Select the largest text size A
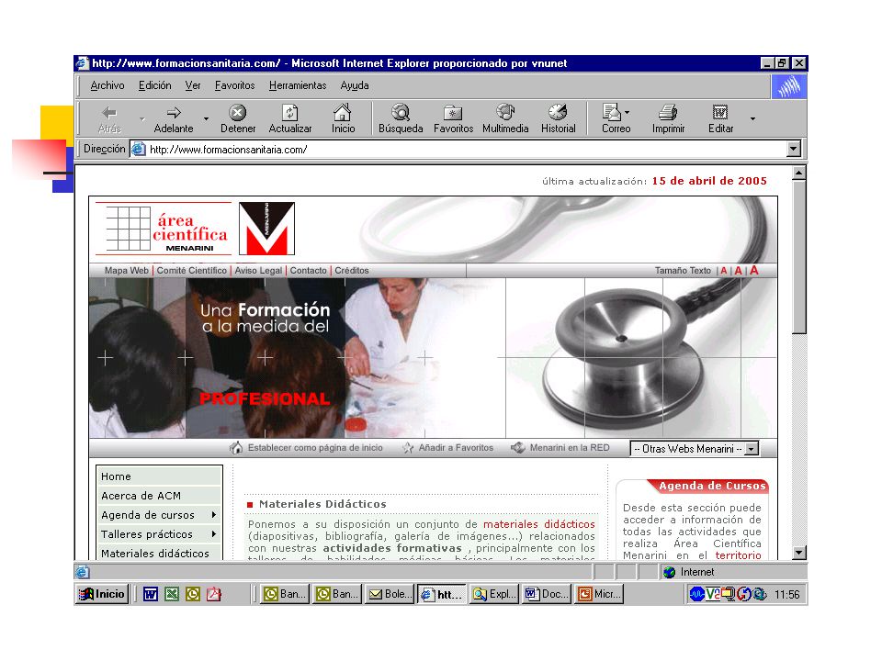This screenshot has width=882, height=661. point(754,270)
